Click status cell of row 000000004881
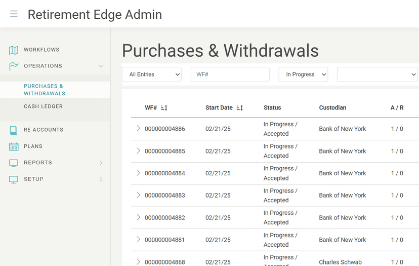The width and height of the screenshot is (419, 266). click(x=280, y=240)
